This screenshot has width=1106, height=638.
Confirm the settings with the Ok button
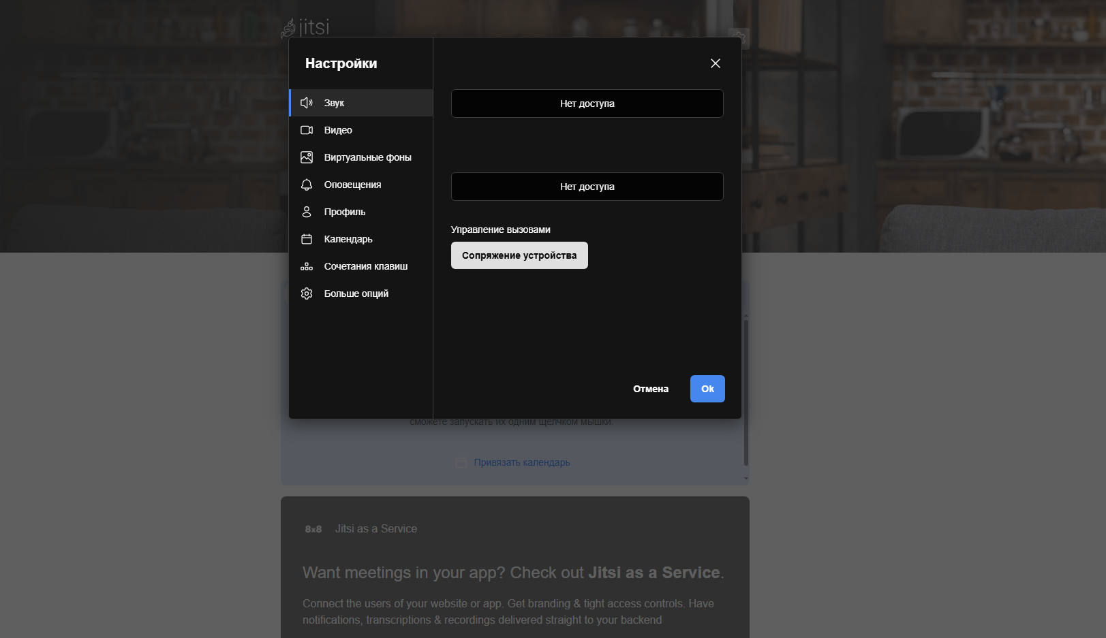[x=707, y=389]
